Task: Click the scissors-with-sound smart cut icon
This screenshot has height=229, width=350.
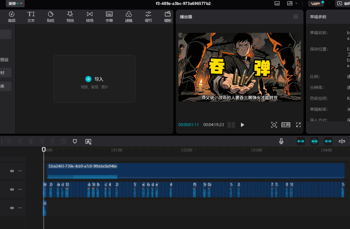Action: [88, 141]
